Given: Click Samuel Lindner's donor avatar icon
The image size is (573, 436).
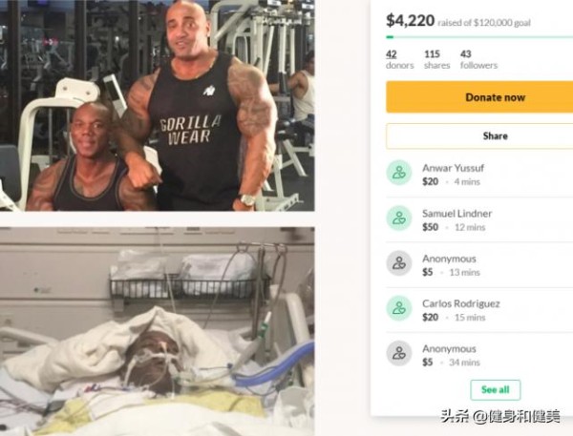Looking at the screenshot, I should (399, 218).
